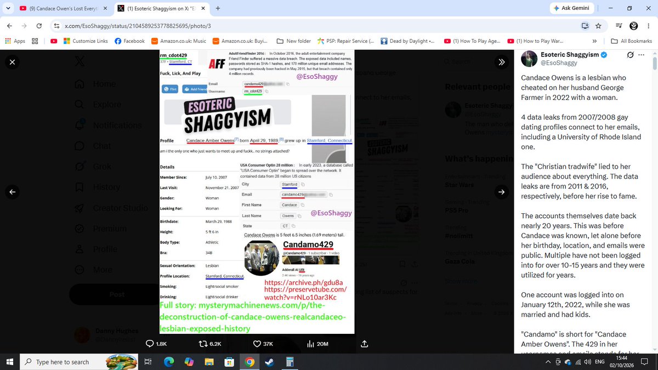Close the photo viewer with X button
This screenshot has height=370, width=658.
click(x=13, y=62)
